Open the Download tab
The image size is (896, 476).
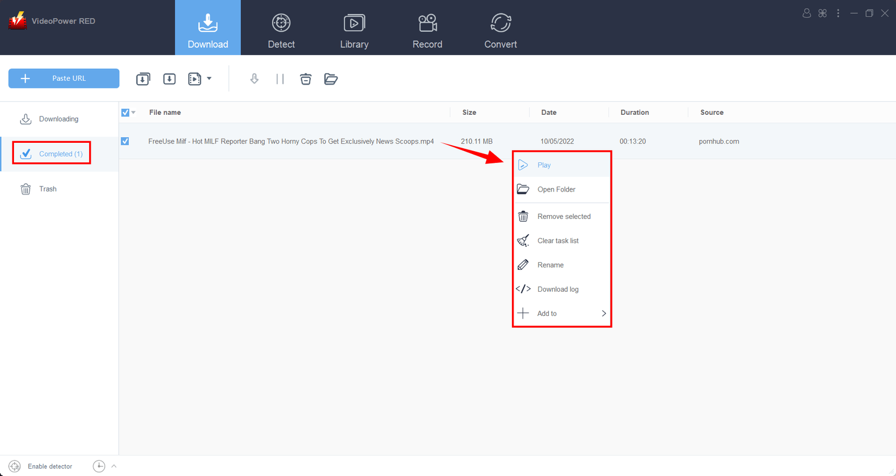(208, 27)
